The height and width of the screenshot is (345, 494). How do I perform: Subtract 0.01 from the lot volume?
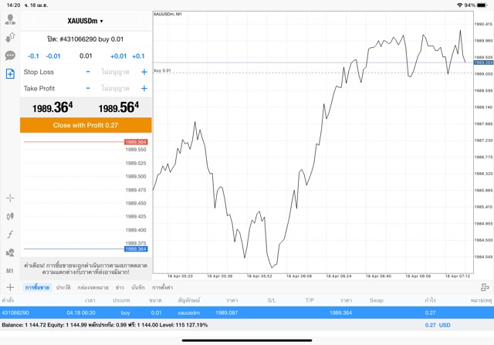pyautogui.click(x=53, y=56)
